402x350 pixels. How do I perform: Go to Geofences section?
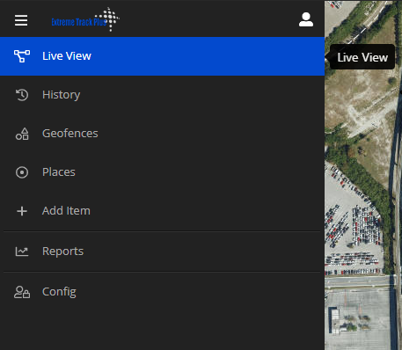162,134
